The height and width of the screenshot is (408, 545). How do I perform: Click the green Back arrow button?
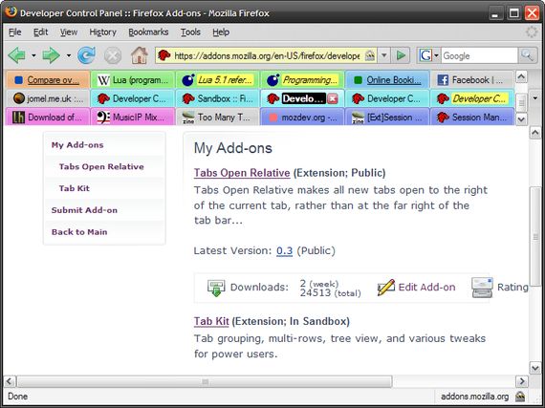click(16, 55)
